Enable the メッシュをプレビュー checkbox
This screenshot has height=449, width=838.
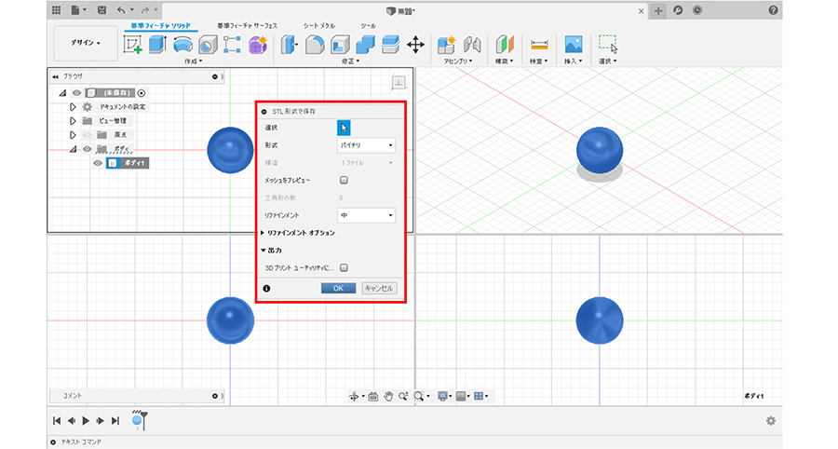point(344,181)
